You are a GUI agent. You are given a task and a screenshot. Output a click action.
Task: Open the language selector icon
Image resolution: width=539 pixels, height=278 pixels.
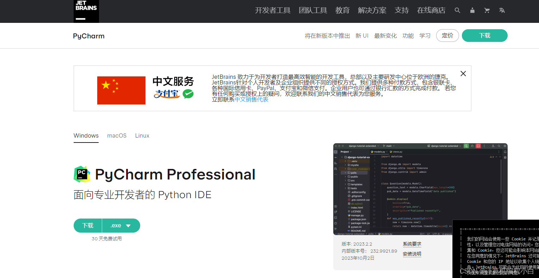click(502, 11)
